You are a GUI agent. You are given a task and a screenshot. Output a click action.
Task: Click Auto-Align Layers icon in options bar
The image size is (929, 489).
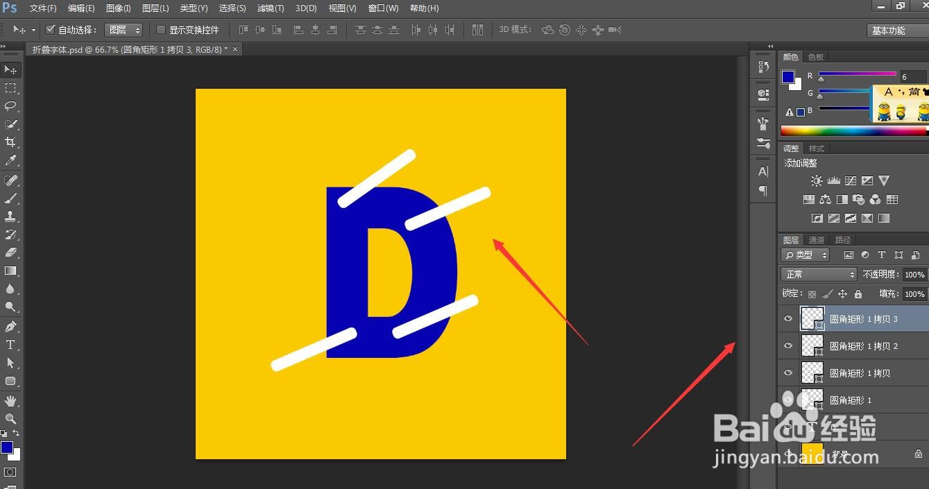coord(477,30)
